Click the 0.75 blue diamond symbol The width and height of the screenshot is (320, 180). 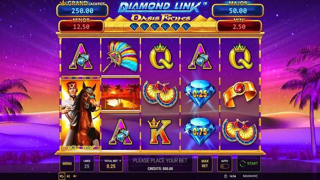coord(200,132)
